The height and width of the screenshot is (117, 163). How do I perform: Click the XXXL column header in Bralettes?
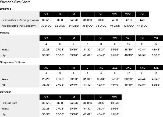(x=129, y=14)
